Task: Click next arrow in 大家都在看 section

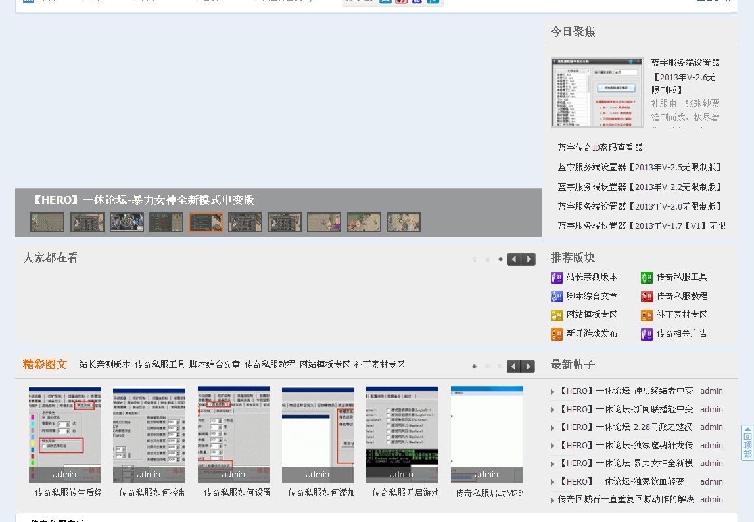Action: (x=529, y=259)
